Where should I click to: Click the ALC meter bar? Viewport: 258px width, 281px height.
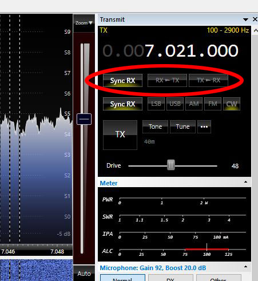[x=182, y=250]
